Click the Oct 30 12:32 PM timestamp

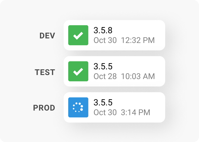coord(124,40)
